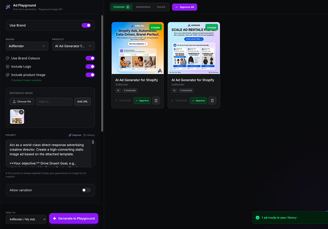This screenshot has height=229, width=328.
Task: Approve the first AI Ad Generator card
Action: pos(142,101)
